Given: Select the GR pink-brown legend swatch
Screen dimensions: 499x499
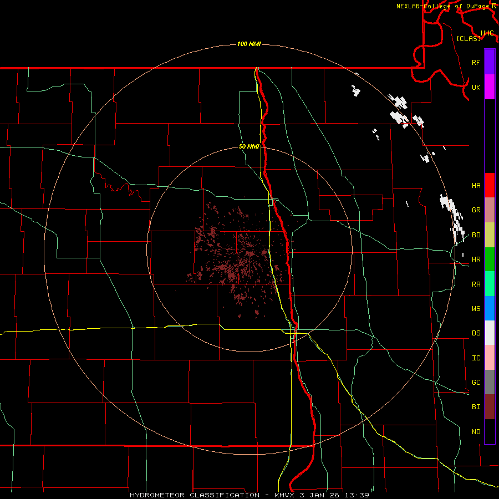Looking at the screenshot, I should pos(490,210).
